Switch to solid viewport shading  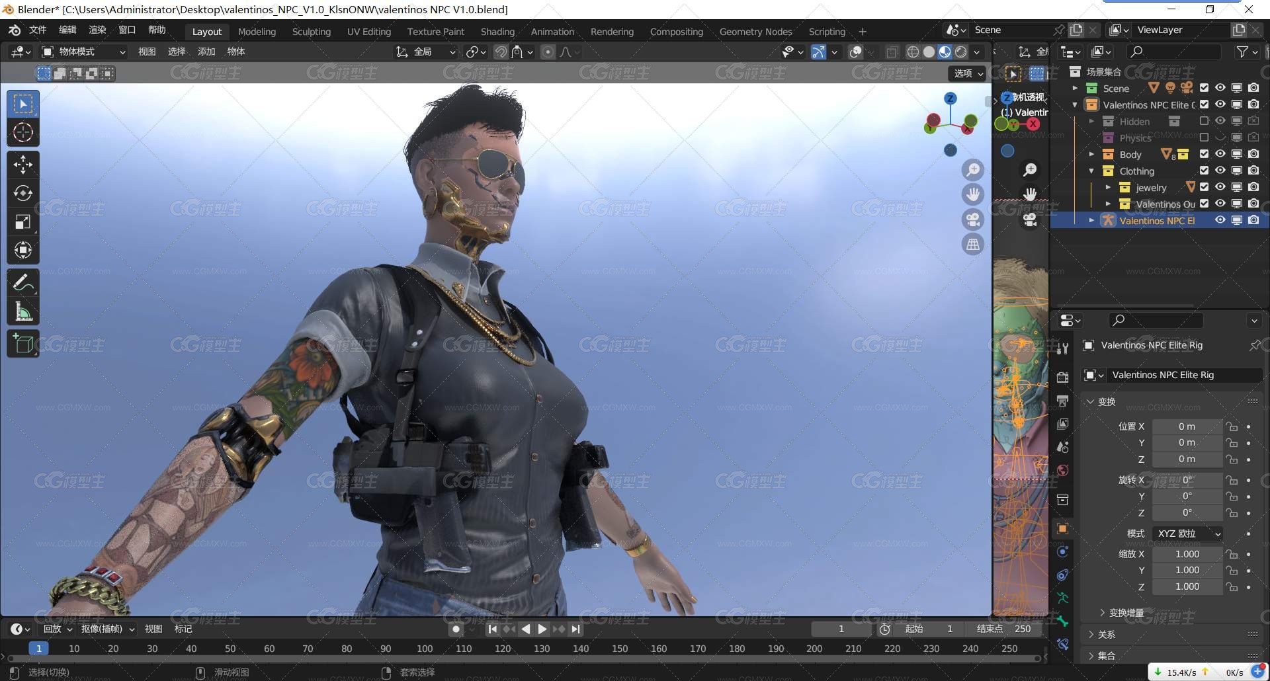pyautogui.click(x=929, y=52)
